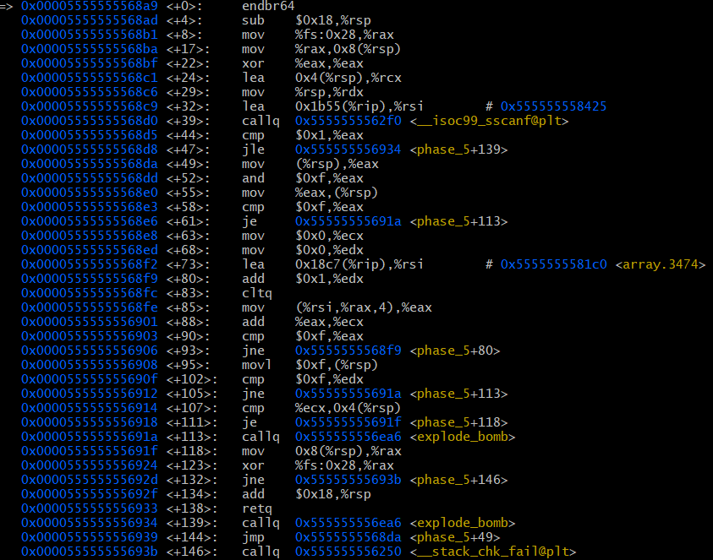The height and width of the screenshot is (560, 713).
Task: Click the retq instruction at offset +138
Action: (255, 508)
